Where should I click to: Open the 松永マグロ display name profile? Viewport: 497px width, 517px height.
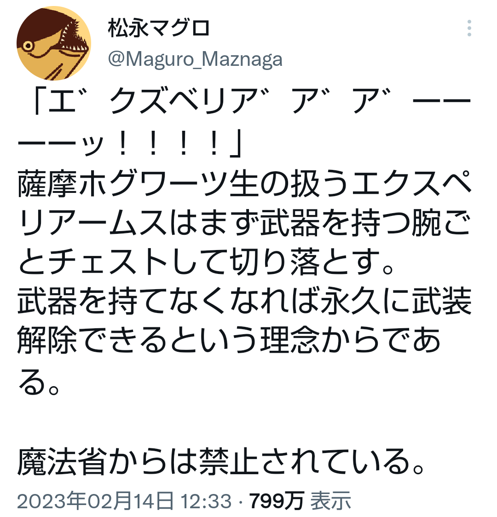tap(159, 28)
